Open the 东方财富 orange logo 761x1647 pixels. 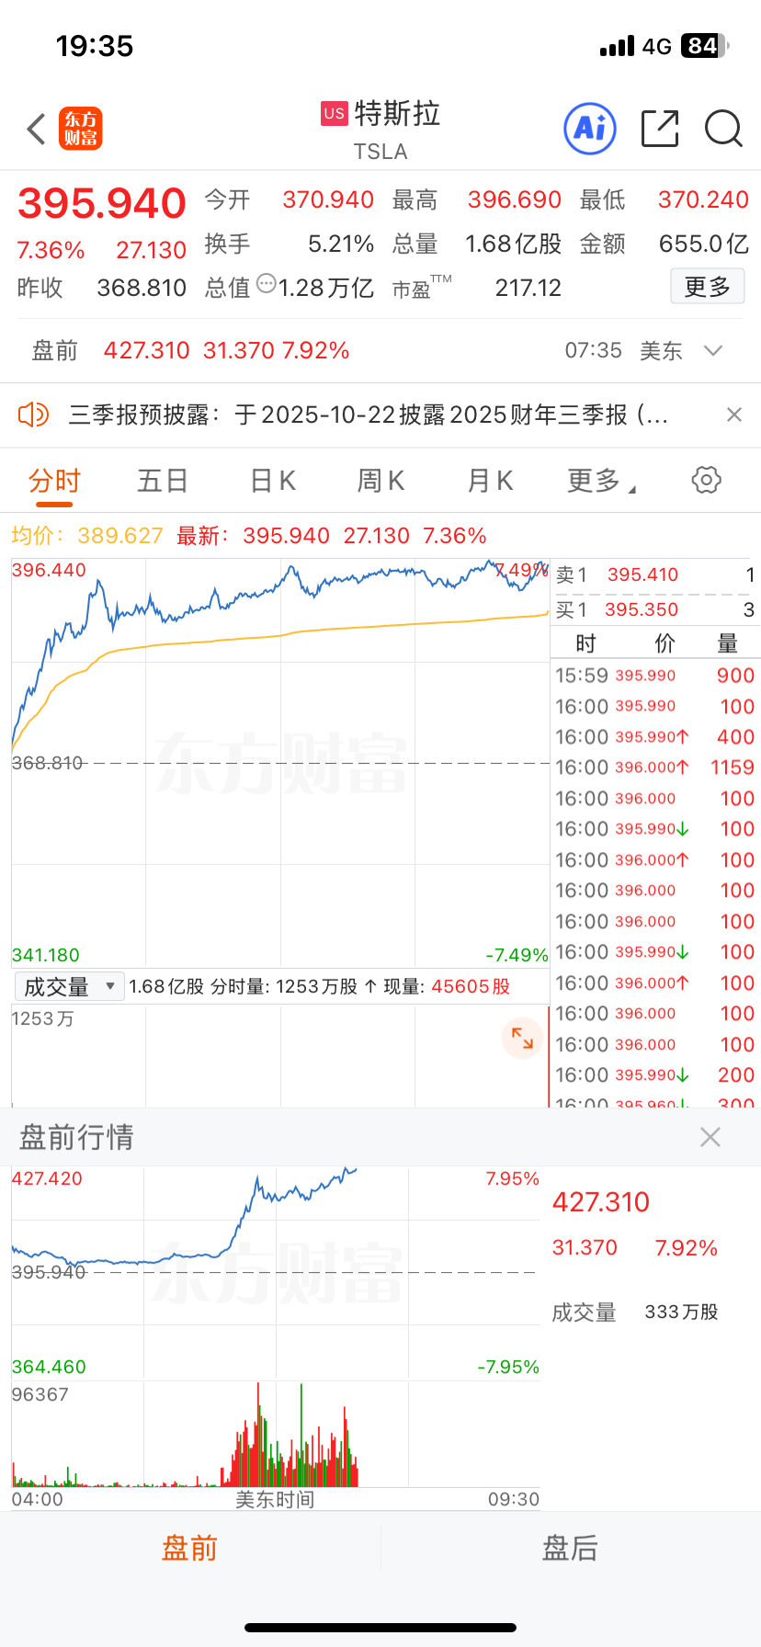click(x=81, y=129)
